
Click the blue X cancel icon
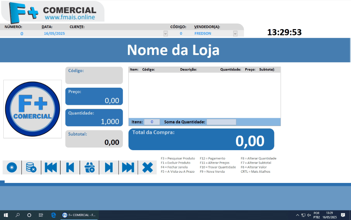tap(147, 168)
